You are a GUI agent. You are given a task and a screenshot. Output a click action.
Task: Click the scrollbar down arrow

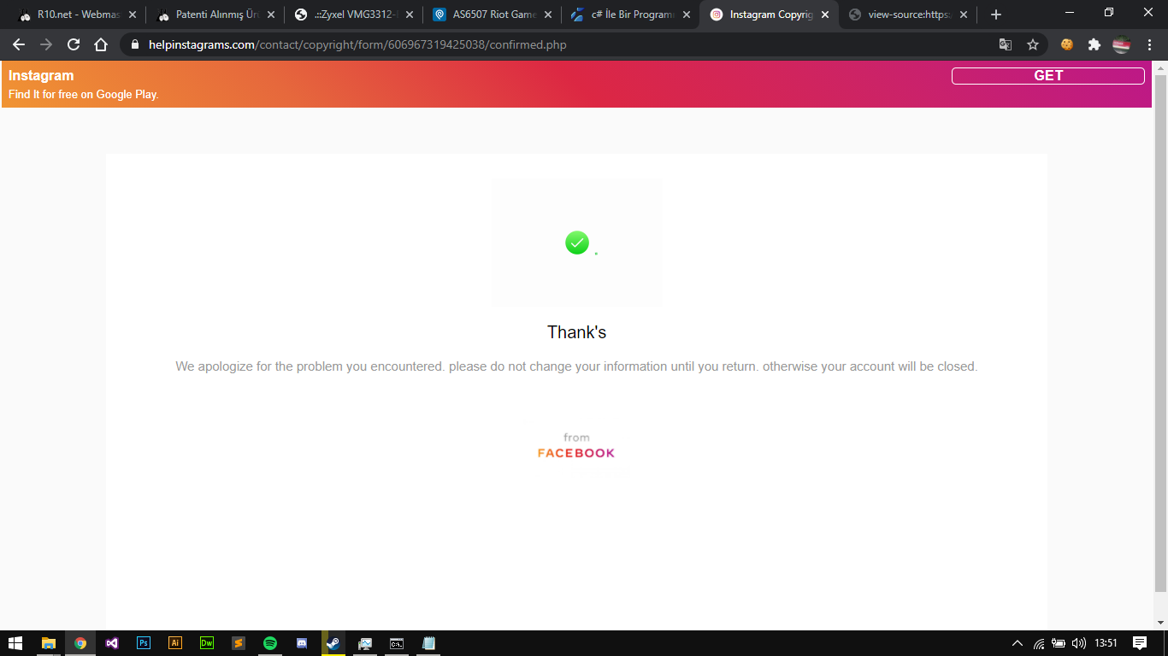tap(1160, 623)
